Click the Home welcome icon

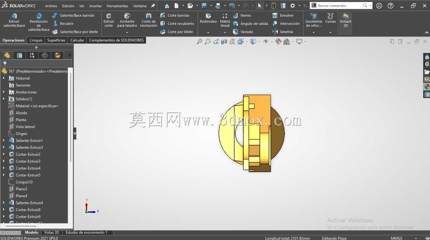[167, 6]
